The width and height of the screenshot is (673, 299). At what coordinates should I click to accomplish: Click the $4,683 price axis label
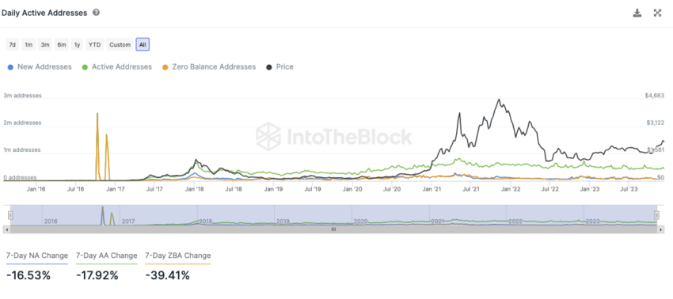click(x=655, y=96)
